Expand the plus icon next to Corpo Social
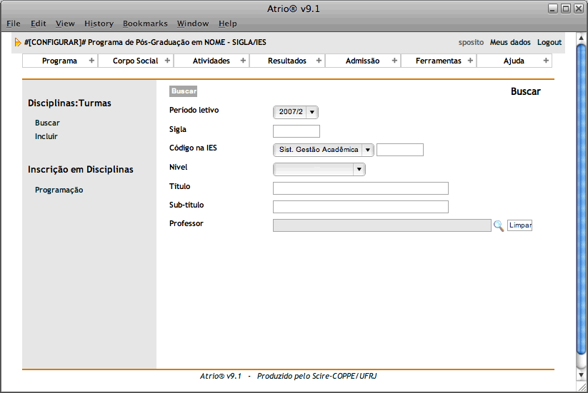Screen dimensions: 588x393 tap(167, 61)
